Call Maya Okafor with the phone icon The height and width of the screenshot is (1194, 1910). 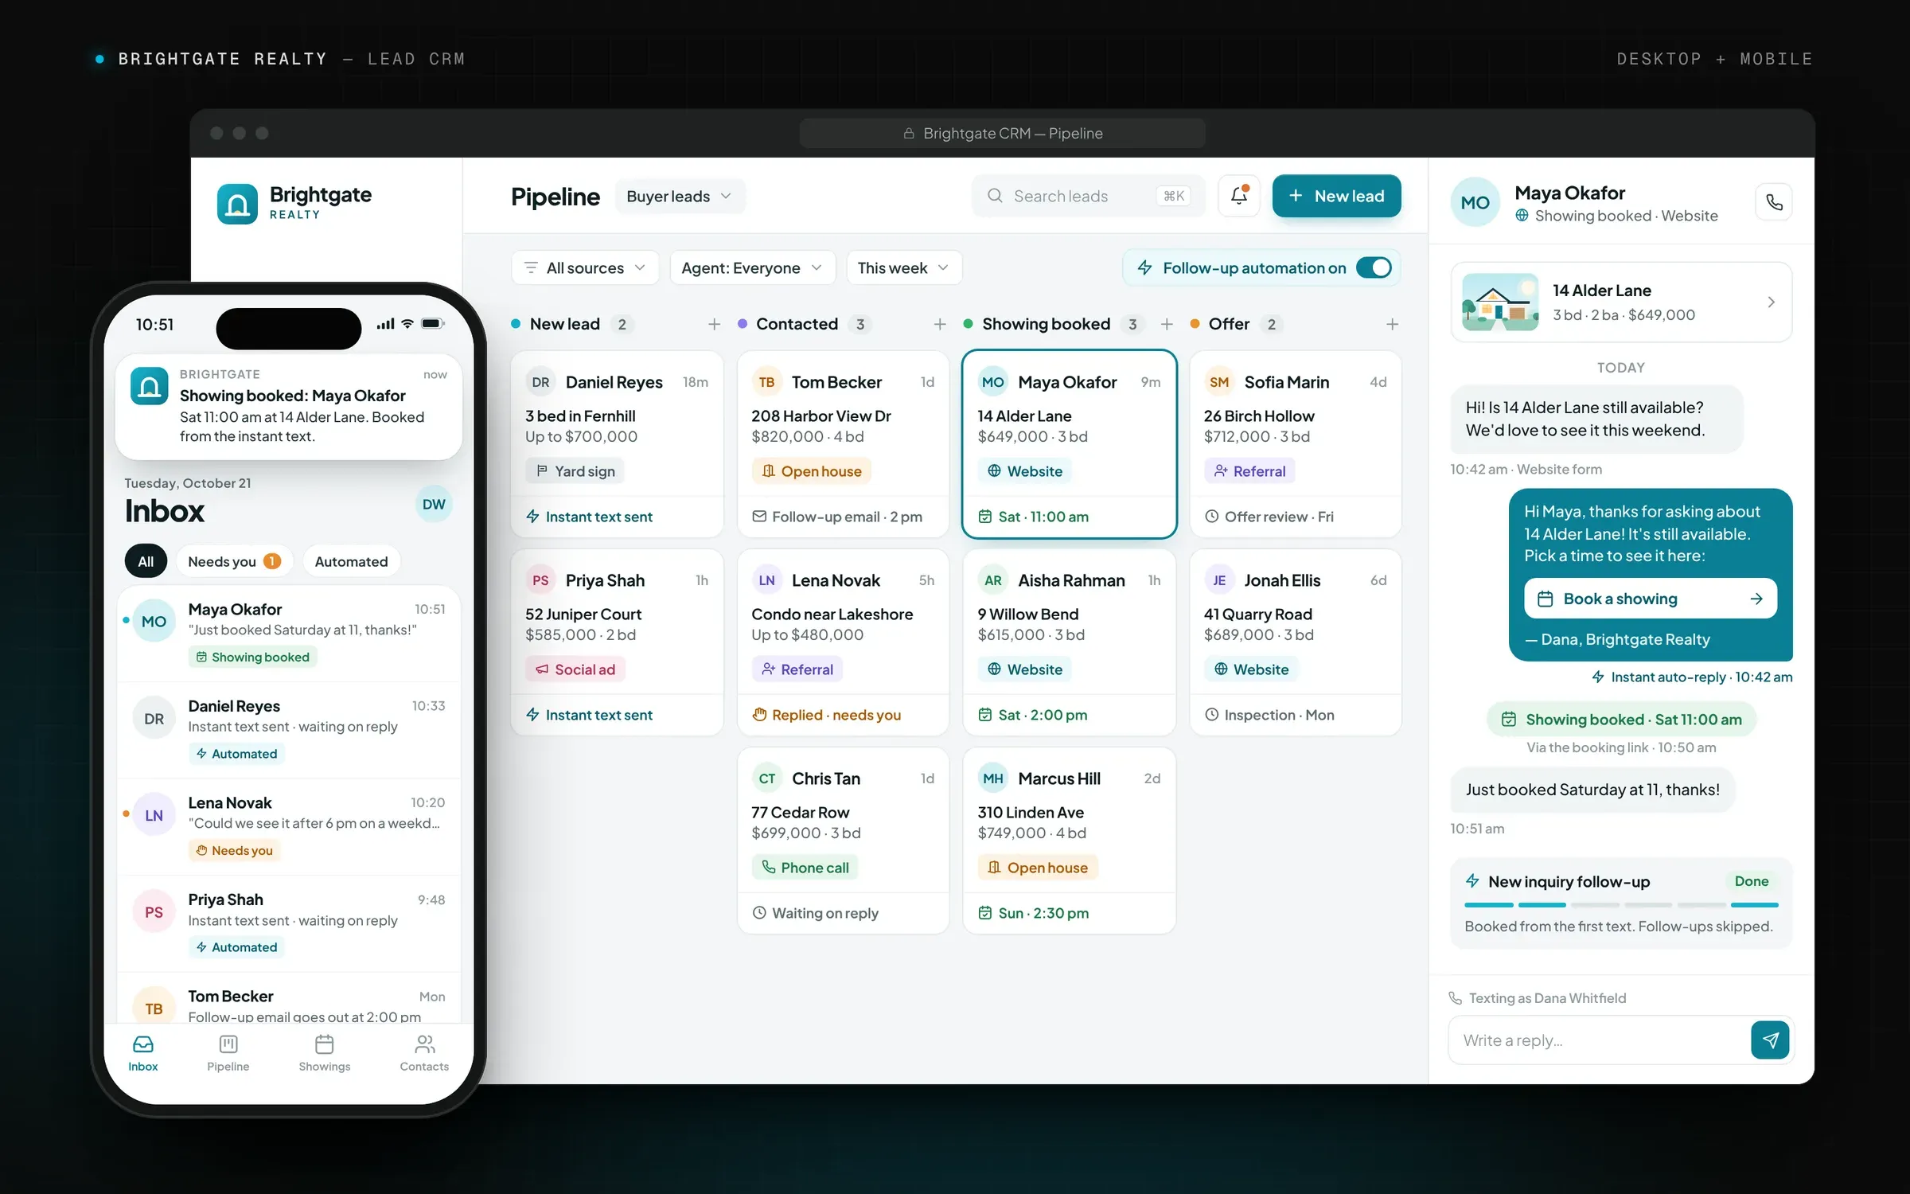1774,202
